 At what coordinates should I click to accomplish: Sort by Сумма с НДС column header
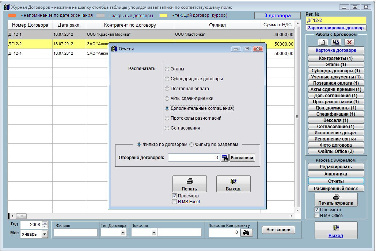[277, 25]
